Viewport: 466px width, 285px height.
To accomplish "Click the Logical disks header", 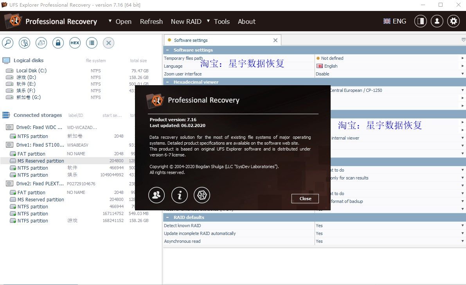I will pyautogui.click(x=29, y=60).
